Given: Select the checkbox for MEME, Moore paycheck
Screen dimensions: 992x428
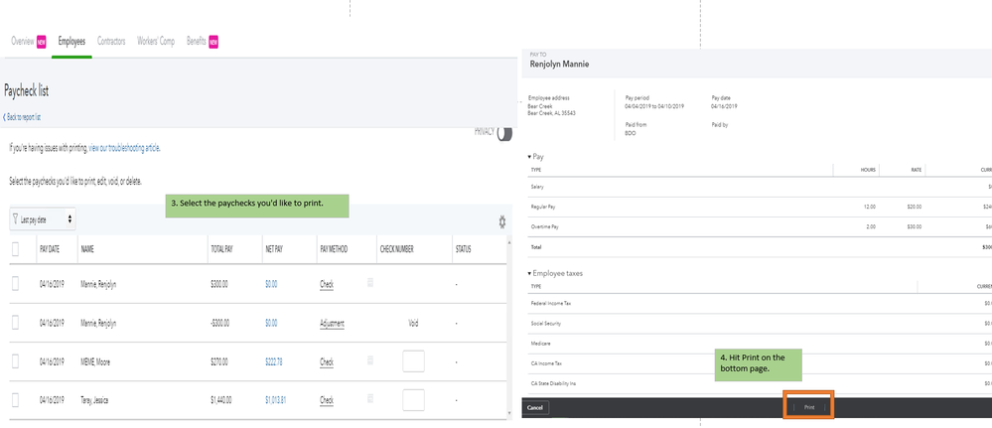Looking at the screenshot, I should point(15,361).
